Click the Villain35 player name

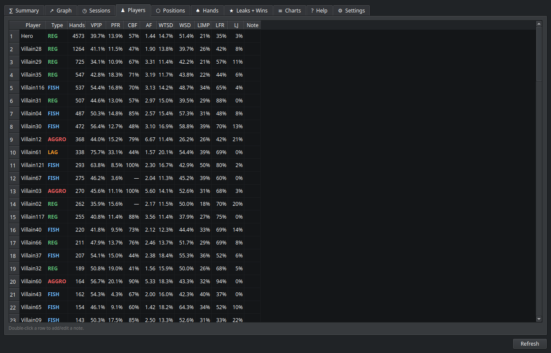tap(31, 75)
